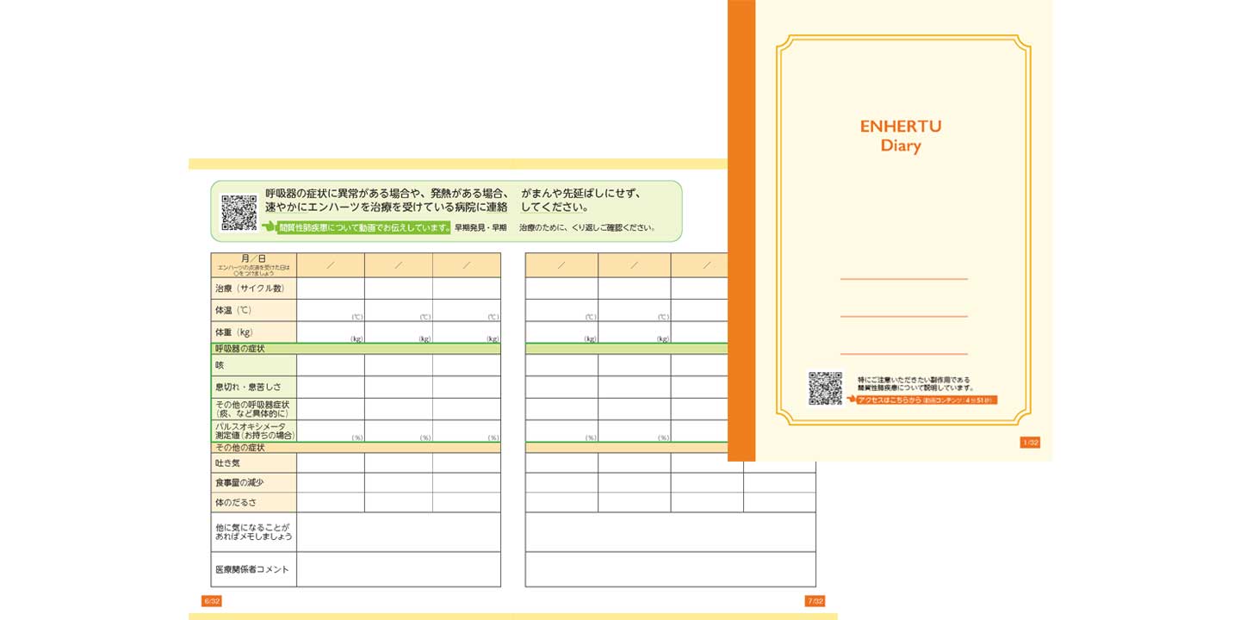Select the 咳 row label
This screenshot has height=620, width=1240.
pos(254,365)
